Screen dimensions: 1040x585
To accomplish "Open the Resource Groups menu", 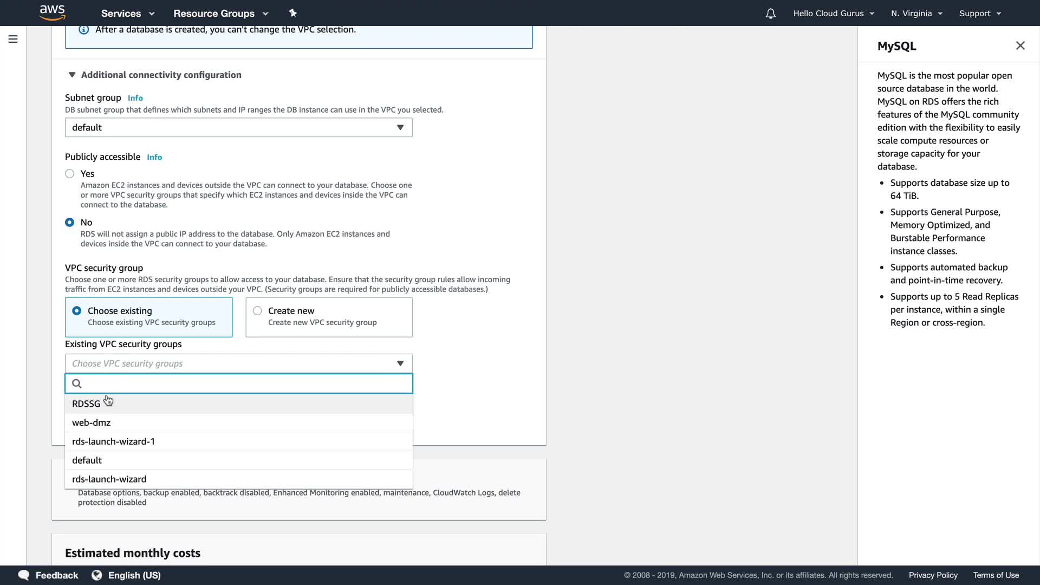I will click(x=220, y=14).
